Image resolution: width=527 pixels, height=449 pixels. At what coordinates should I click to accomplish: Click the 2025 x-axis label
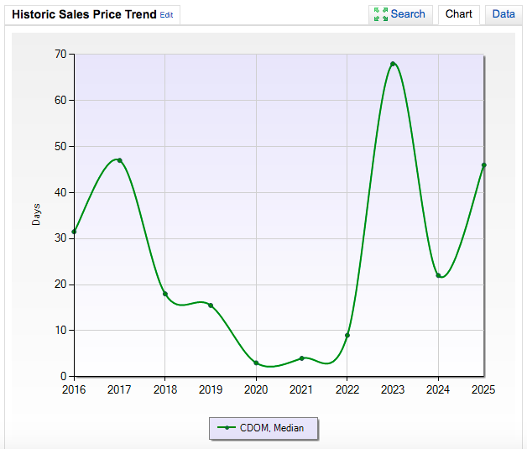483,390
